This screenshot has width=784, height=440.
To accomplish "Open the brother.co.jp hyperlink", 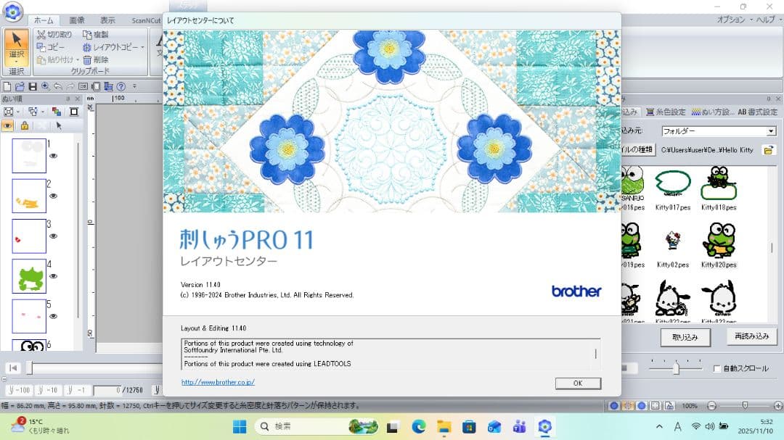I will click(218, 382).
